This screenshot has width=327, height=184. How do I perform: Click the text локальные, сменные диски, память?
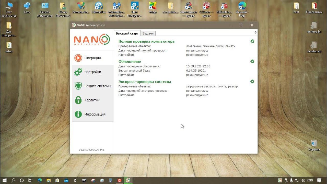(211, 46)
